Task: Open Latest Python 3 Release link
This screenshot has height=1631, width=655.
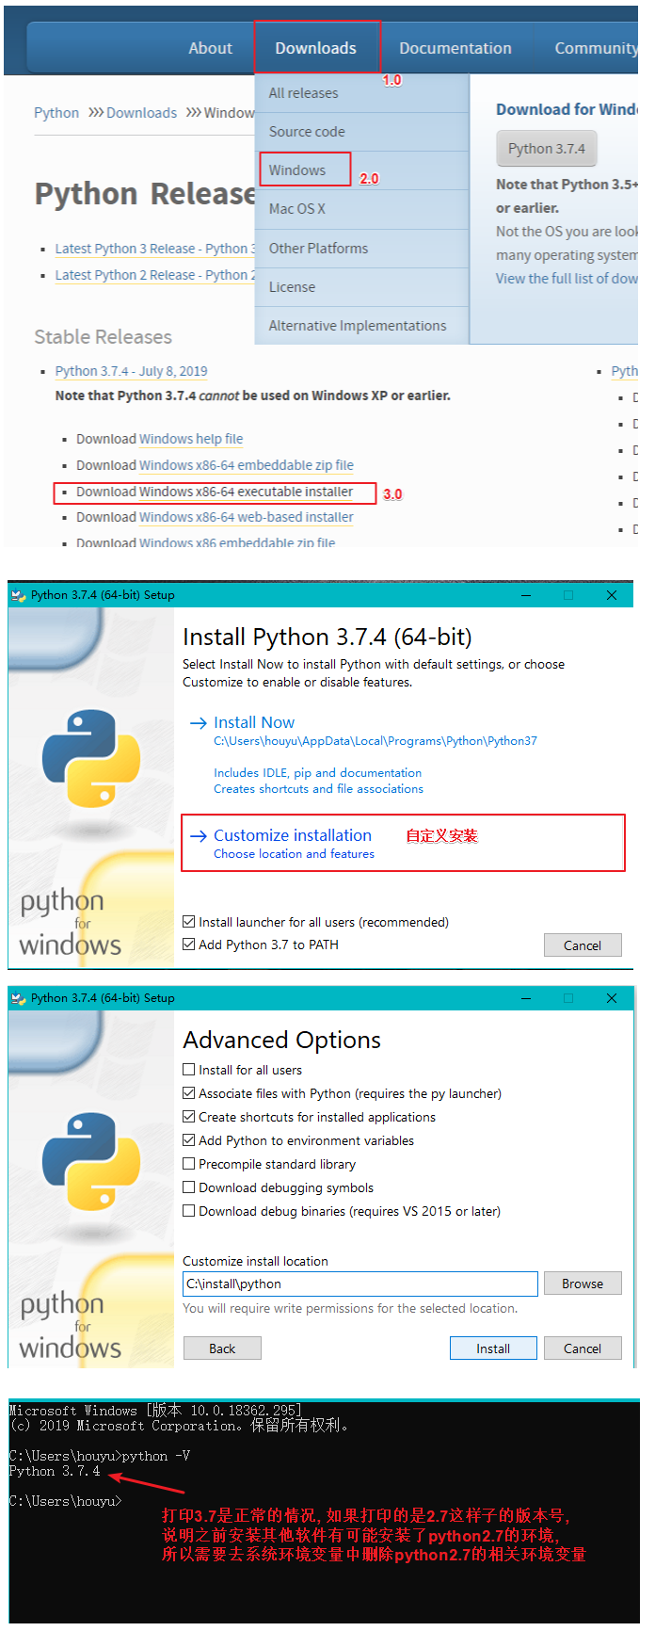Action: 154,249
